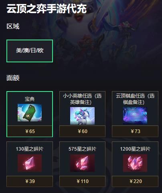Click the single pink crystal shard icon
This screenshot has height=193, width=162.
[30, 163]
